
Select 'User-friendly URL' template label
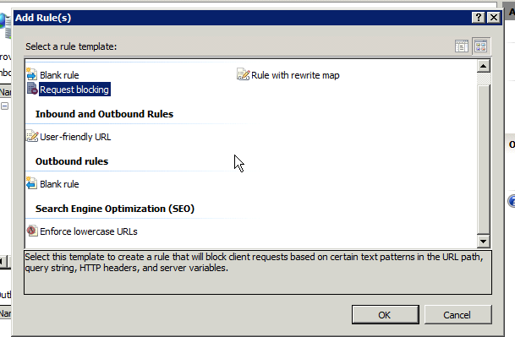(75, 137)
